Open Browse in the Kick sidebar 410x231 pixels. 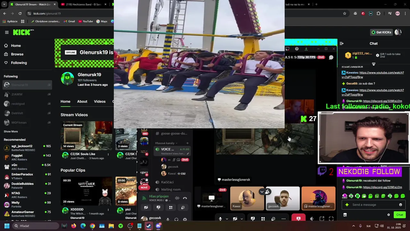[17, 54]
